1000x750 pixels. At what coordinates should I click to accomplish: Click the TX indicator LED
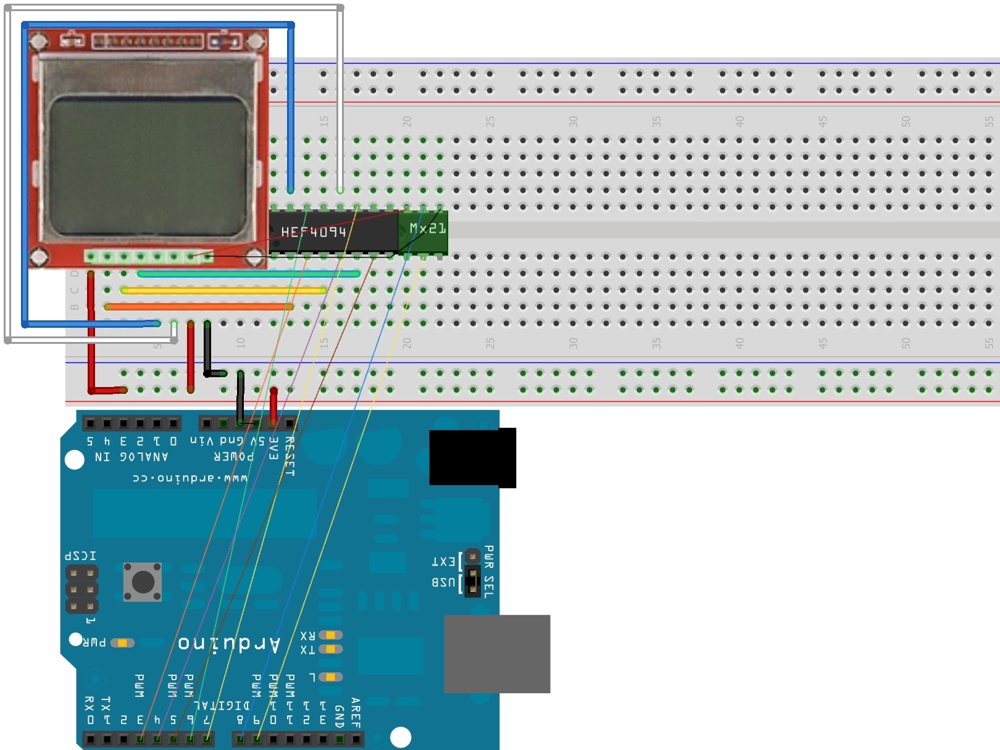[x=331, y=649]
